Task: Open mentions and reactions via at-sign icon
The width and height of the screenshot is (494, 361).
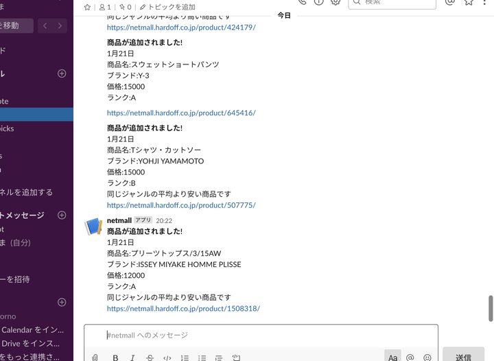Action: (450, 2)
